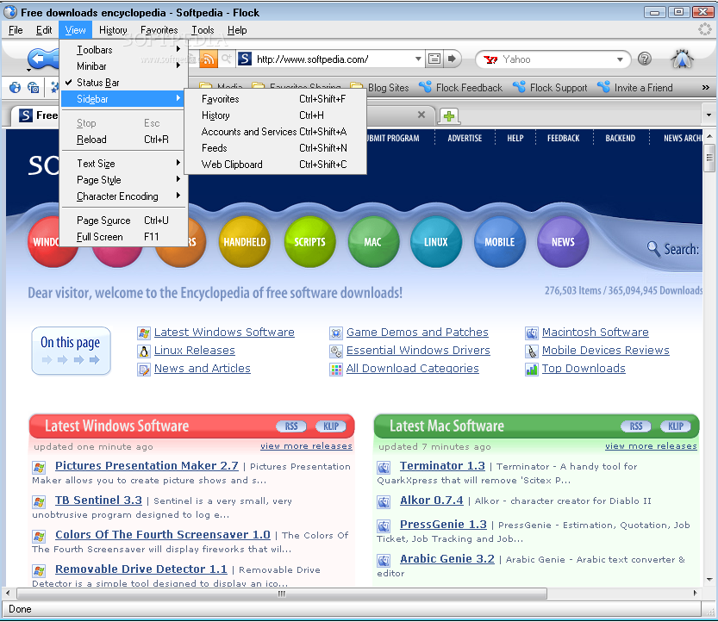Expand the Page Style submenu

click(x=123, y=180)
